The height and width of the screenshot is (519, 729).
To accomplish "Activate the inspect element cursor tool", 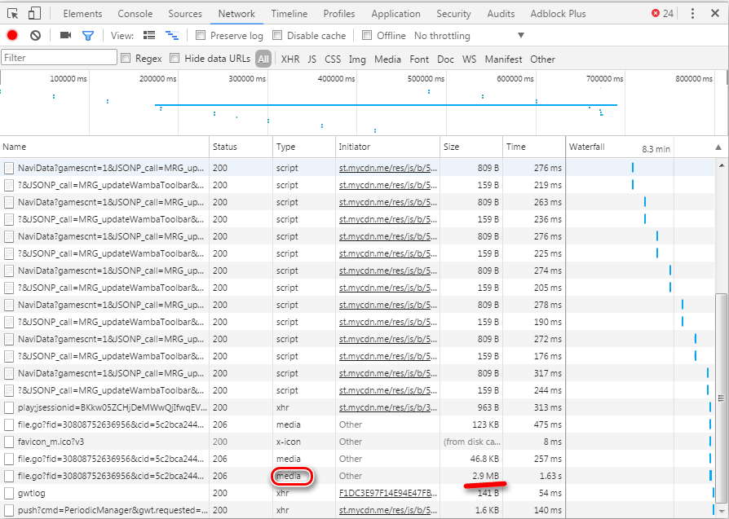I will (x=12, y=13).
